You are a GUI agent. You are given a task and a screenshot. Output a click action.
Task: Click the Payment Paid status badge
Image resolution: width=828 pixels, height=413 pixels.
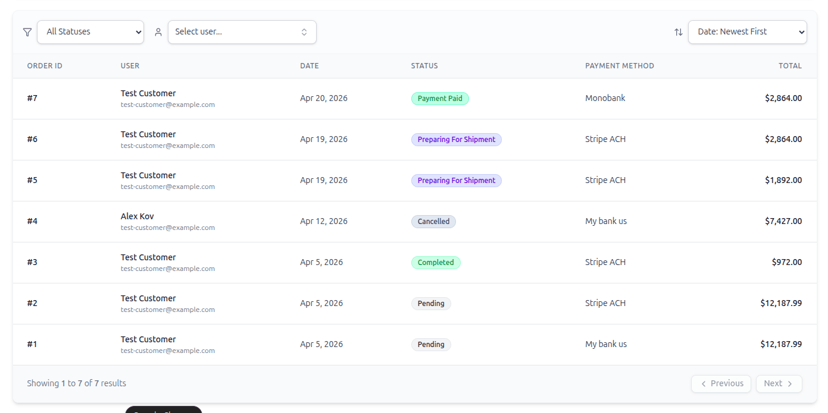point(440,99)
